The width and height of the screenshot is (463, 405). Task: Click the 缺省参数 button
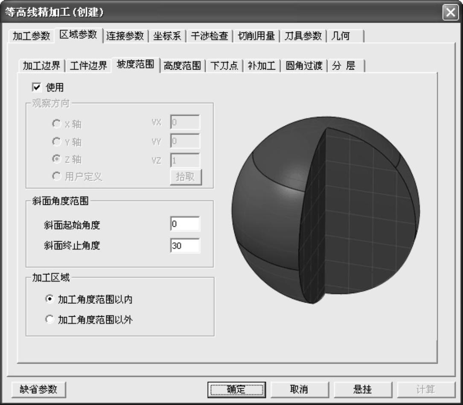coord(38,389)
